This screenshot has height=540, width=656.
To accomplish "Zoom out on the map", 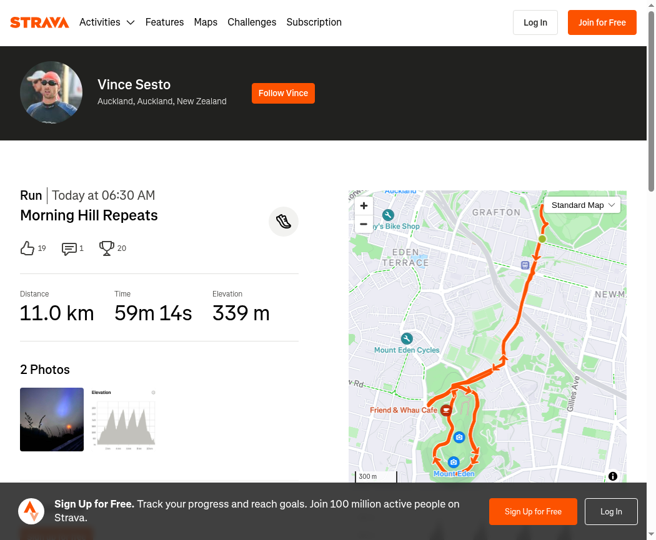I will 364,224.
